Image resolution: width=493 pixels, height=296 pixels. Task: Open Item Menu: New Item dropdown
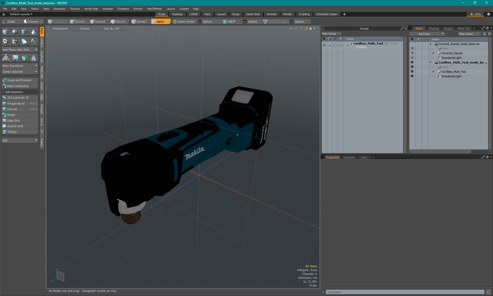point(20,50)
